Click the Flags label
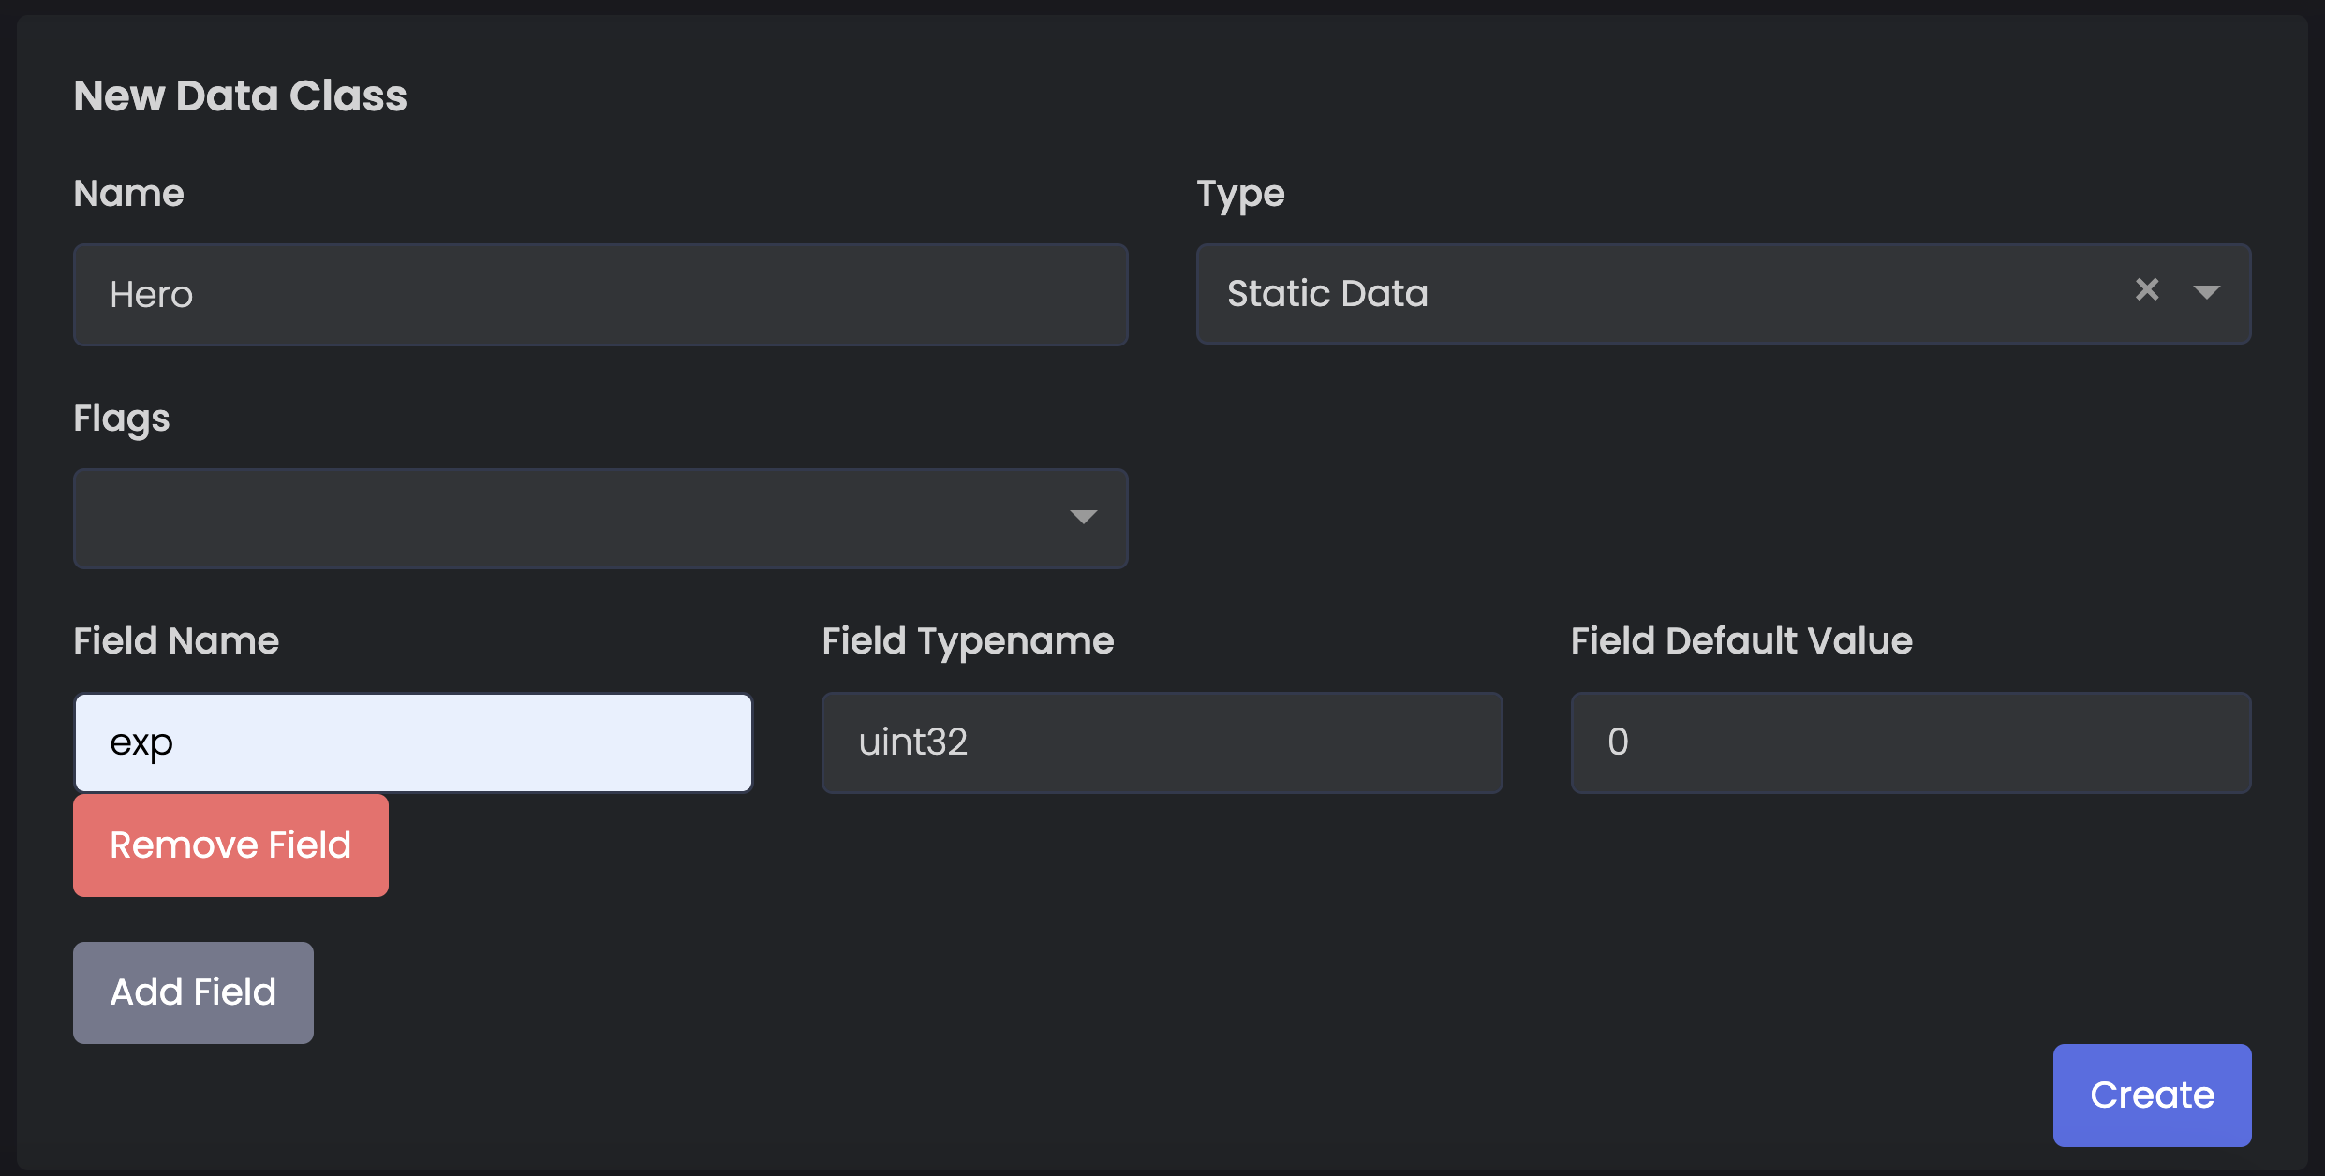This screenshot has width=2325, height=1176. pos(122,419)
